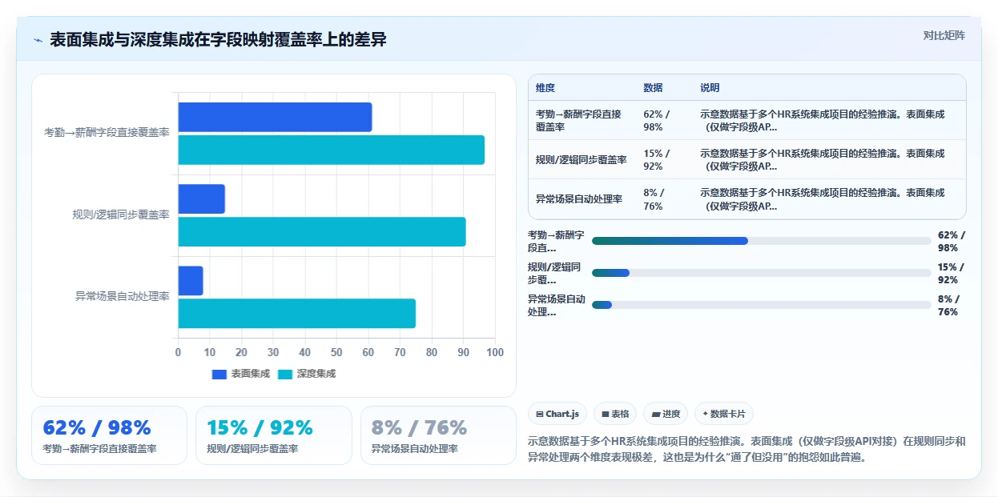This screenshot has height=497, width=998.
Task: Click the 数据 table header
Action: (653, 88)
